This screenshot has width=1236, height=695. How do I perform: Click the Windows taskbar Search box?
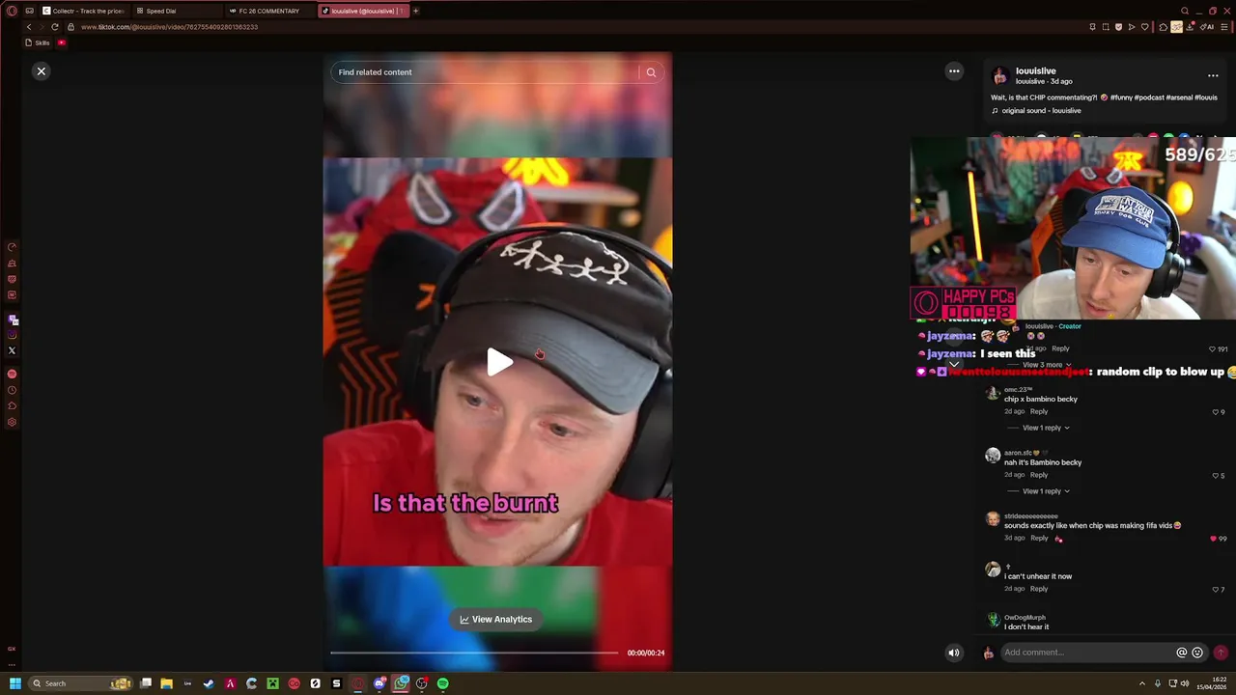pyautogui.click(x=81, y=683)
